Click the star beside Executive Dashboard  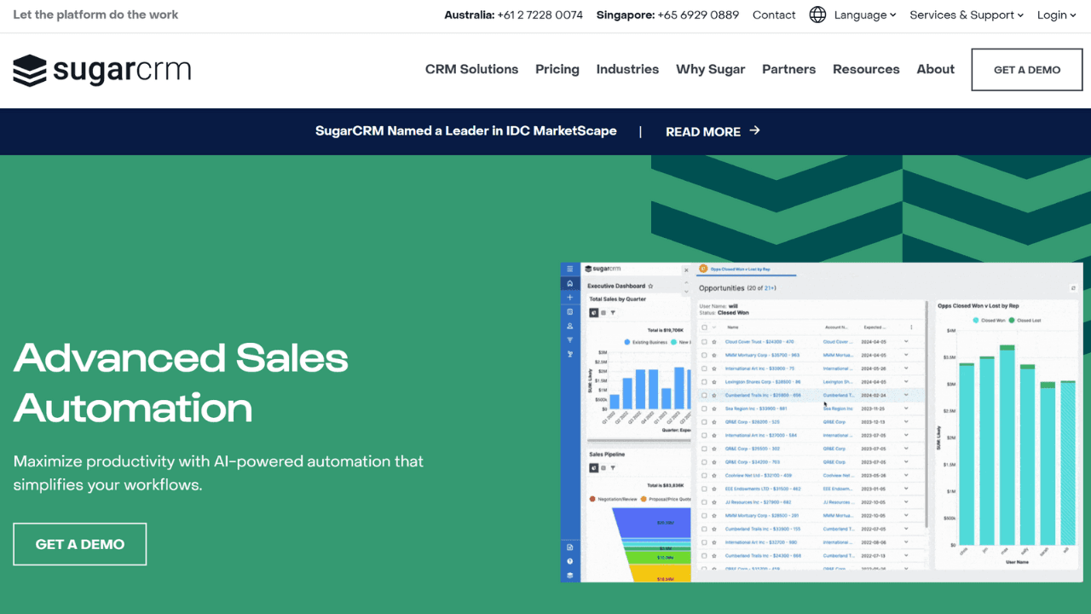[x=650, y=286]
